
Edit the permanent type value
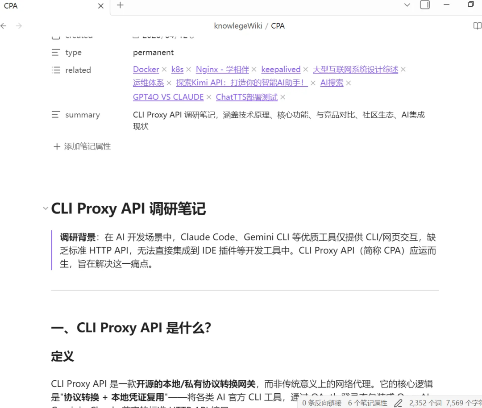pyautogui.click(x=153, y=53)
